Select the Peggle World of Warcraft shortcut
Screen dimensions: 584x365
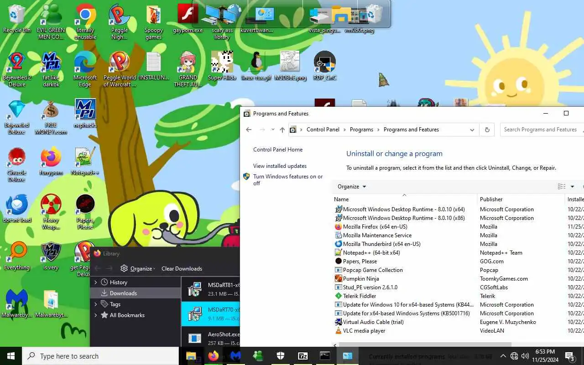tap(119, 69)
